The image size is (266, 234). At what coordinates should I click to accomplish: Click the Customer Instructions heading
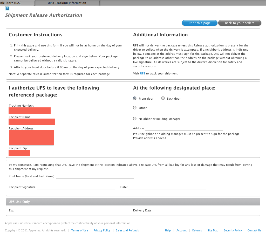(x=36, y=35)
